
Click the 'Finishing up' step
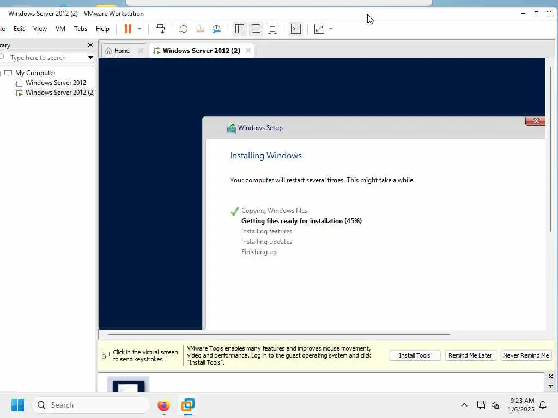(x=259, y=251)
